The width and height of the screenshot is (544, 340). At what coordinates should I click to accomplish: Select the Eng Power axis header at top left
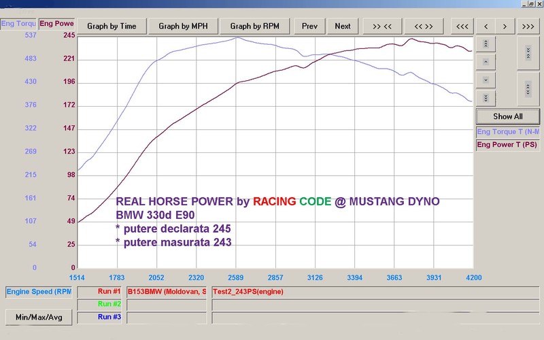pos(56,24)
